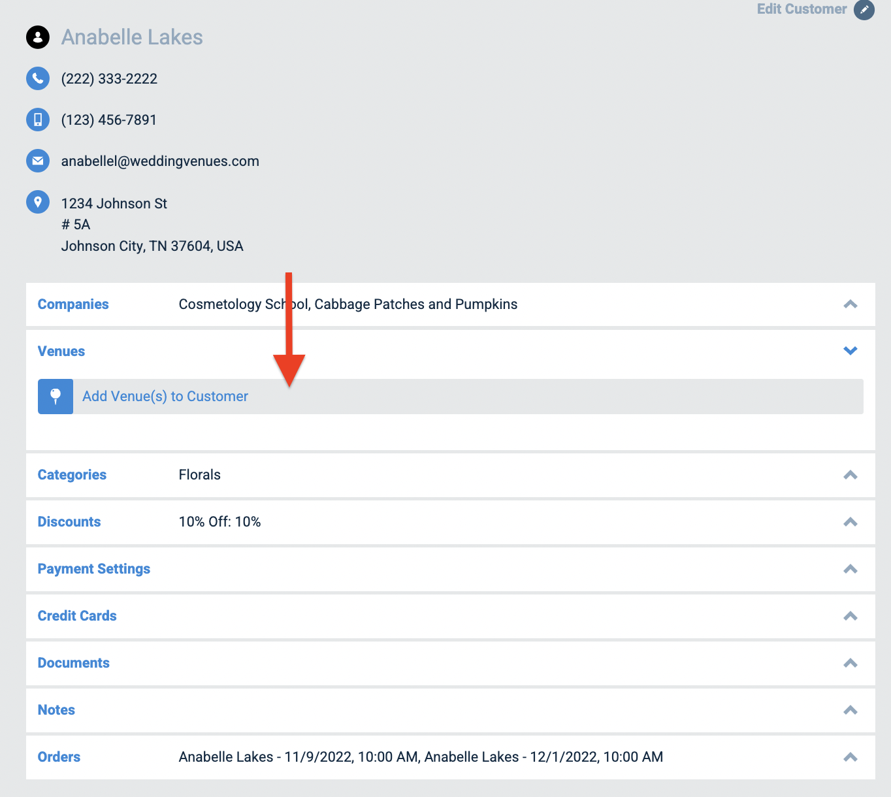Viewport: 891px width, 797px height.
Task: Click the Edit Customer pencil icon
Action: 864,10
